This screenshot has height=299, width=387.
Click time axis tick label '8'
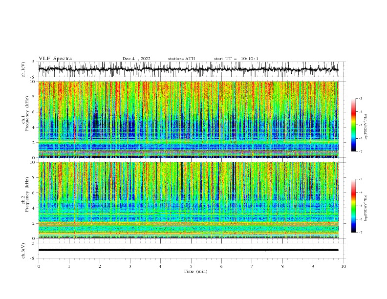(282, 266)
